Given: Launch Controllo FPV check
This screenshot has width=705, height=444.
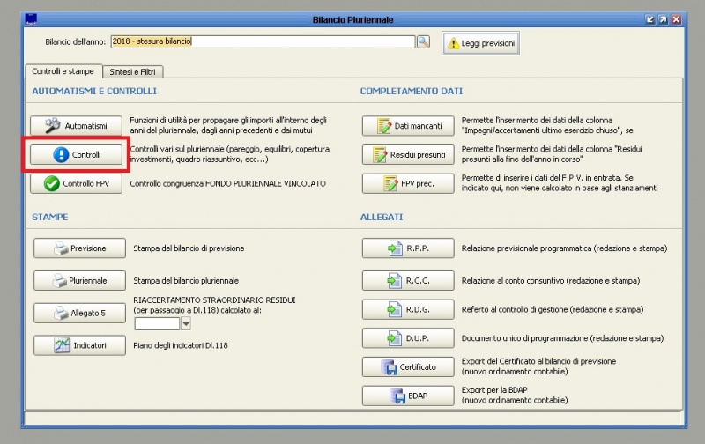Looking at the screenshot, I should 76,183.
